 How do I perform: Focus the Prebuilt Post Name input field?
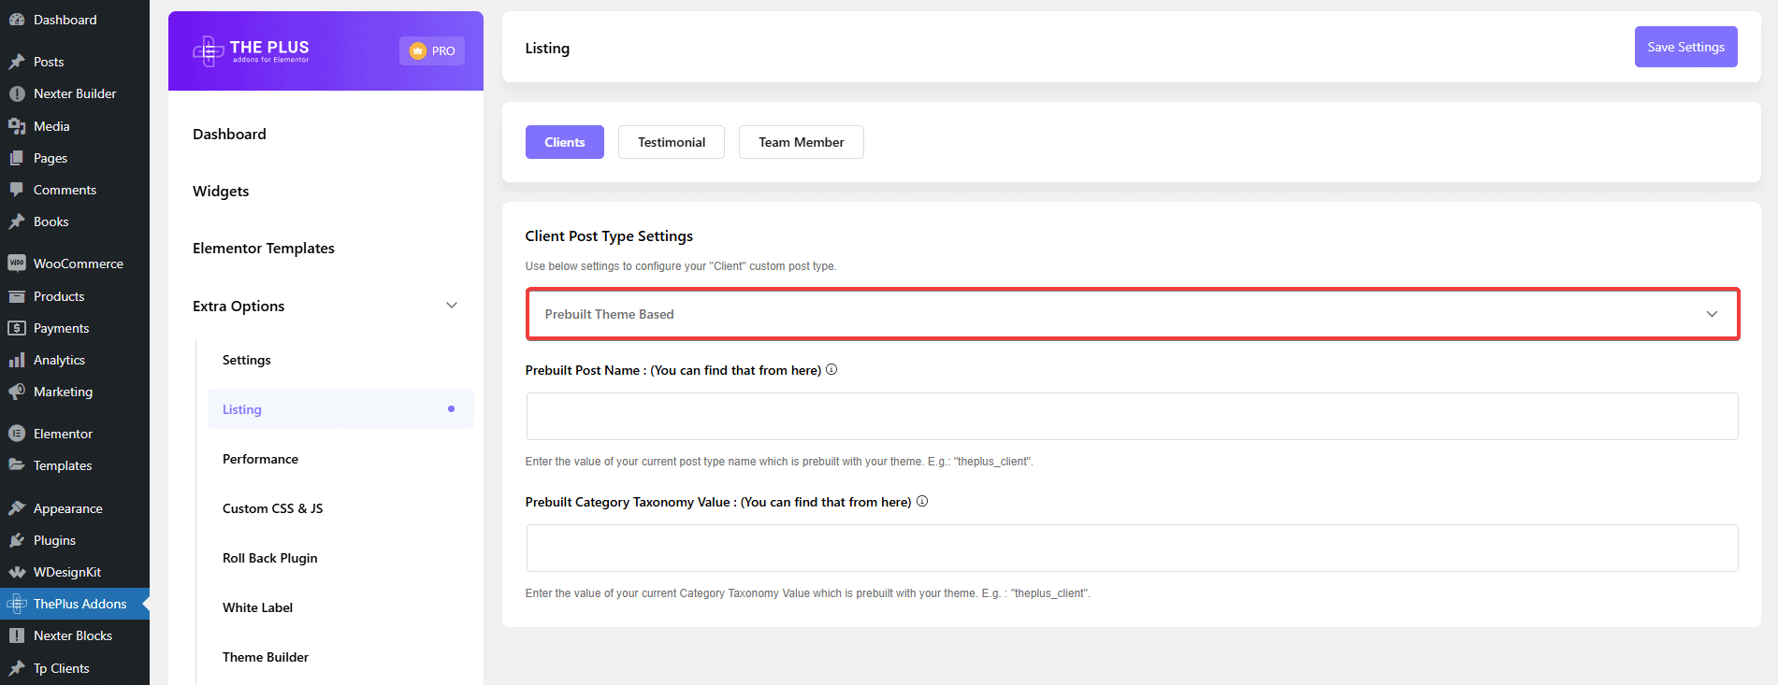coord(1132,416)
